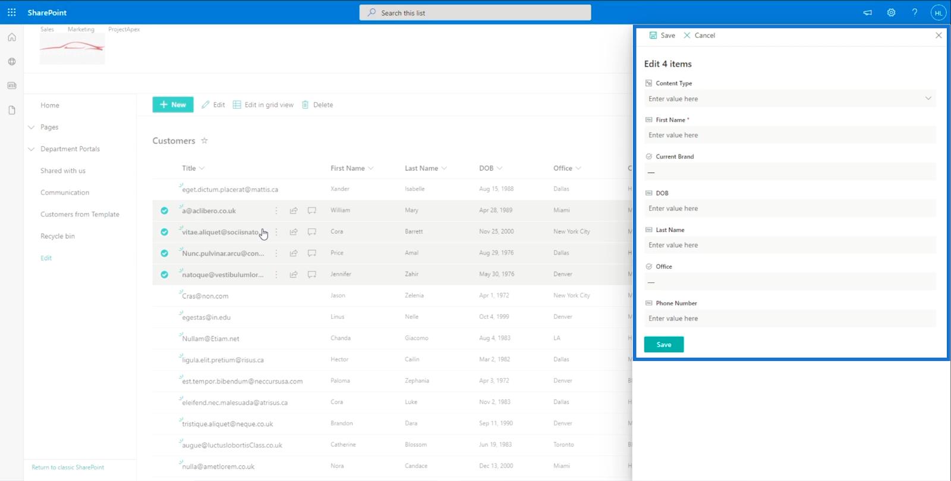Share the Nunc.pulvinar.arcu row
The image size is (951, 481).
[294, 253]
